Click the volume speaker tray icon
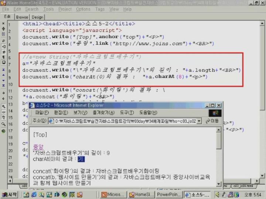 [x=217, y=195]
